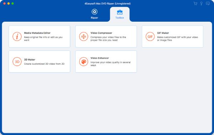The height and width of the screenshot is (135, 214).
Task: Click 'Make customized GIF' description text
Action: [177, 39]
